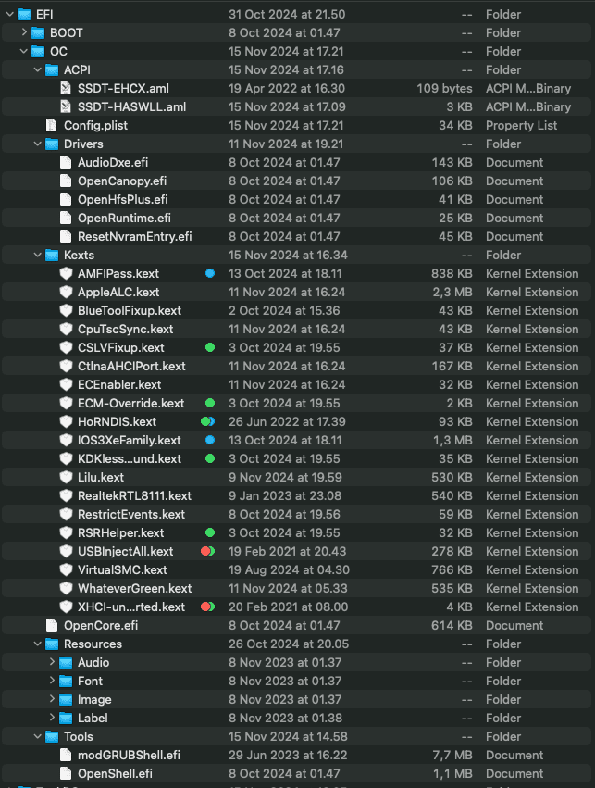Expand the Font folder chevron
This screenshot has width=595, height=788.
point(52,681)
